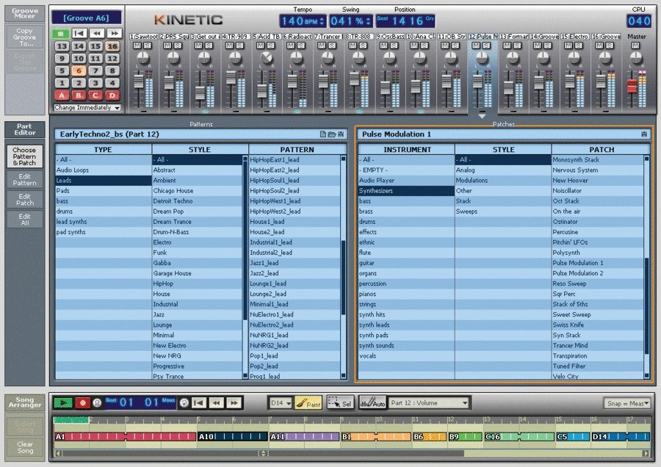The image size is (661, 467).
Task: Click the groove stop button above the number pad
Action: click(x=61, y=33)
